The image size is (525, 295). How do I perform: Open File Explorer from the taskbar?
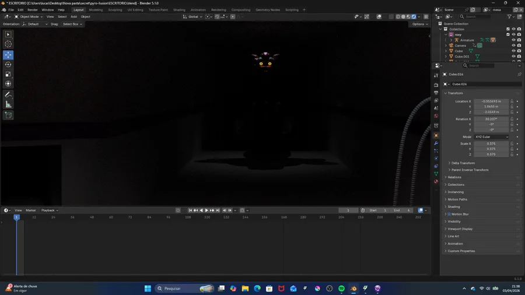pos(245,289)
